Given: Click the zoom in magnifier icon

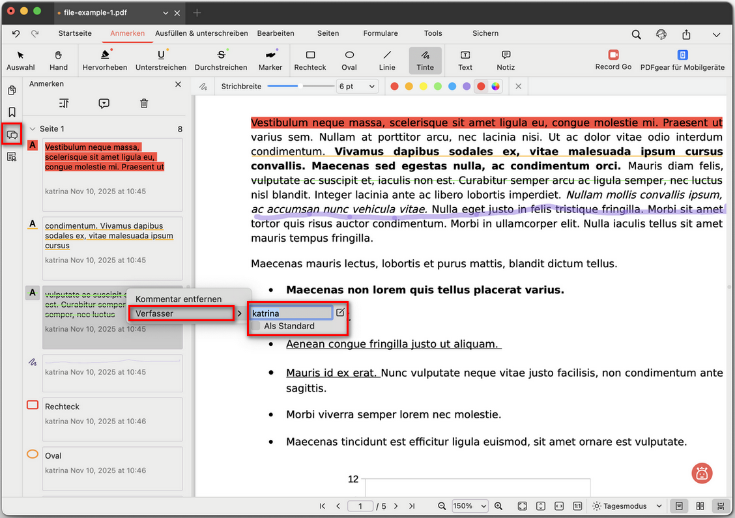Looking at the screenshot, I should (x=498, y=506).
